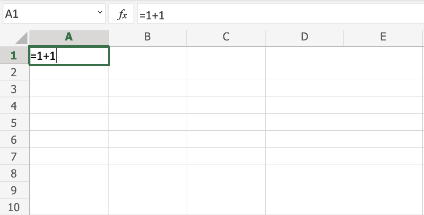Click cell E9

[x=383, y=190]
